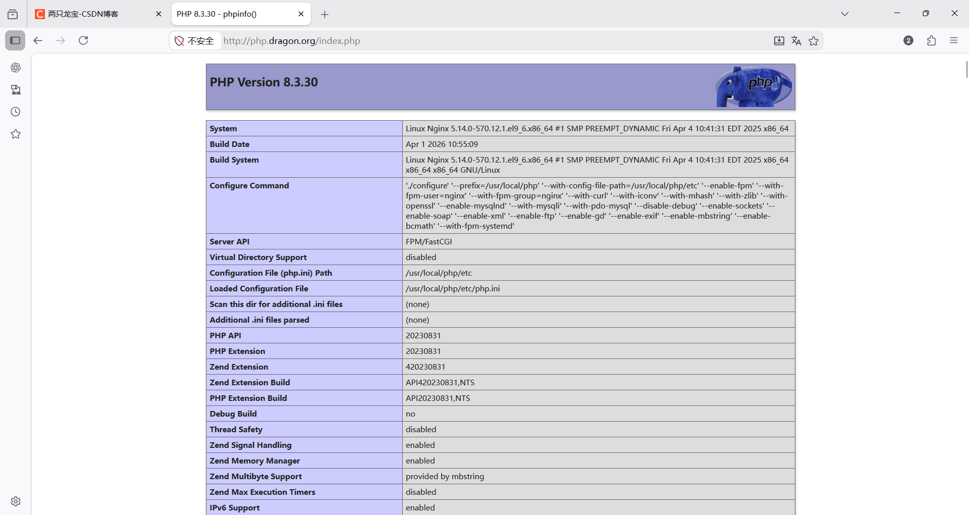The height and width of the screenshot is (515, 969).
Task: Restore down the browser window
Action: tap(926, 13)
